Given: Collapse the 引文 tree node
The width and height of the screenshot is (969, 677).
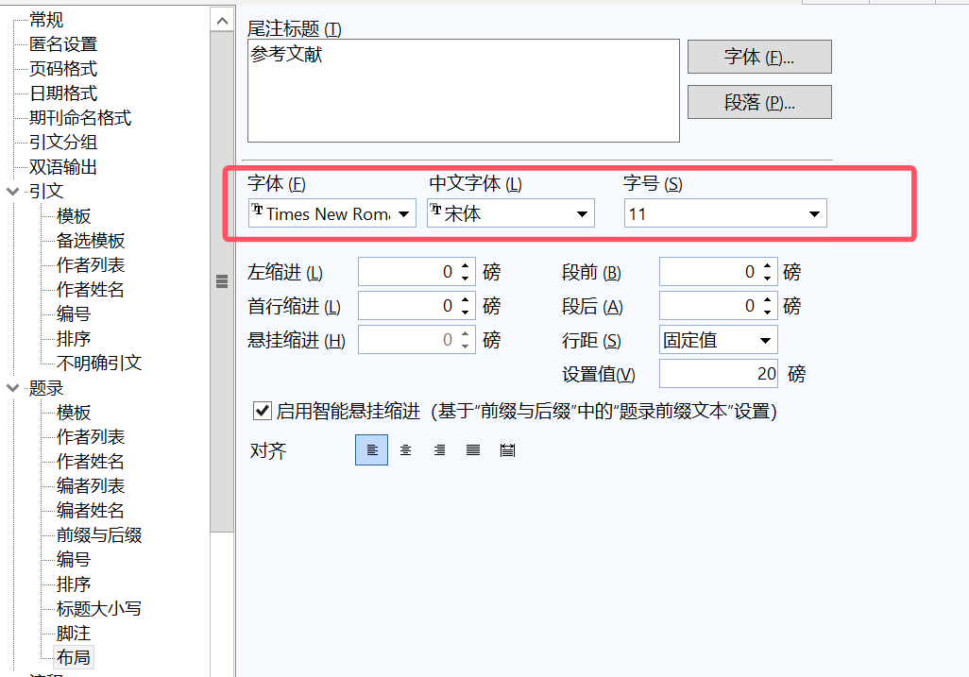Looking at the screenshot, I should coord(12,192).
